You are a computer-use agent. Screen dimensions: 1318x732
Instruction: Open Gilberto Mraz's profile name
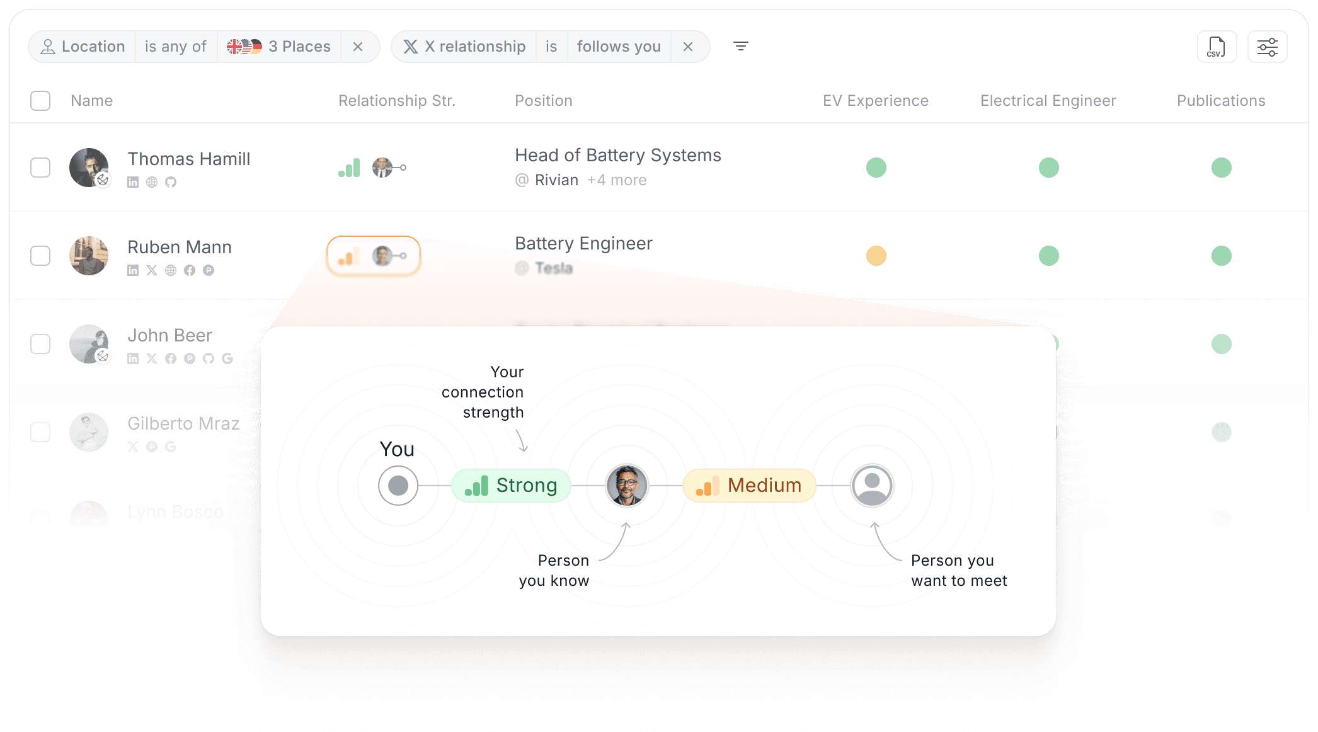coord(183,423)
